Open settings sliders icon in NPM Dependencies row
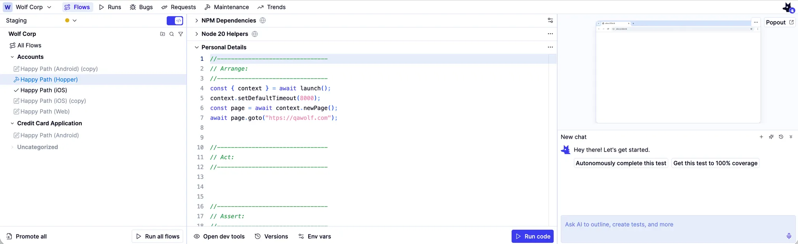Viewport: 798px width, 244px height. point(550,20)
